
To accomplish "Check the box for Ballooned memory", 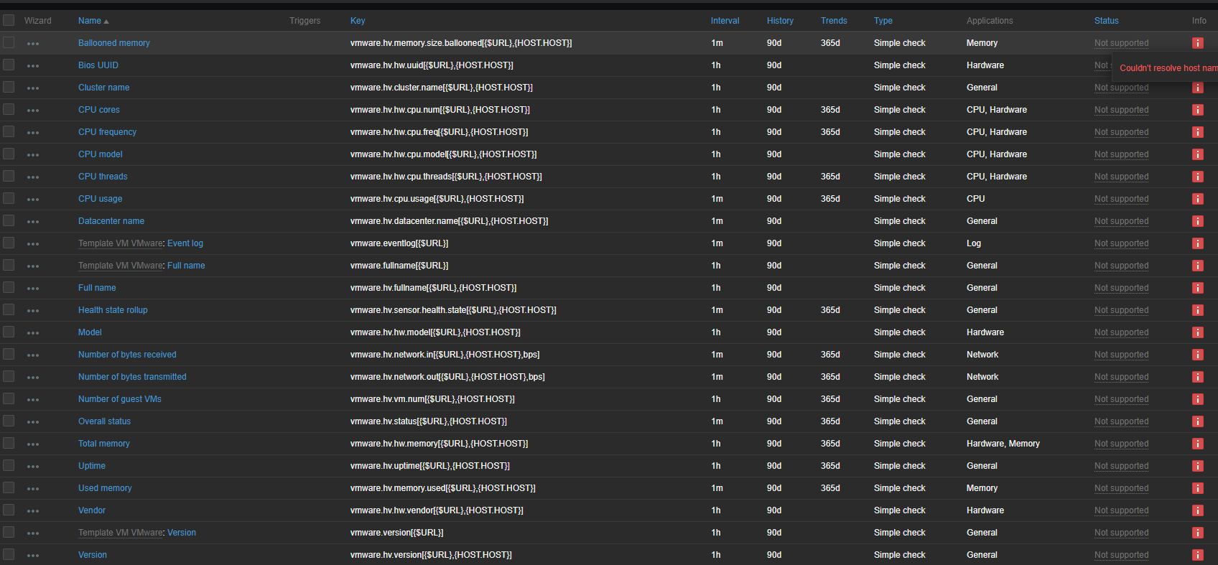I will tap(9, 42).
